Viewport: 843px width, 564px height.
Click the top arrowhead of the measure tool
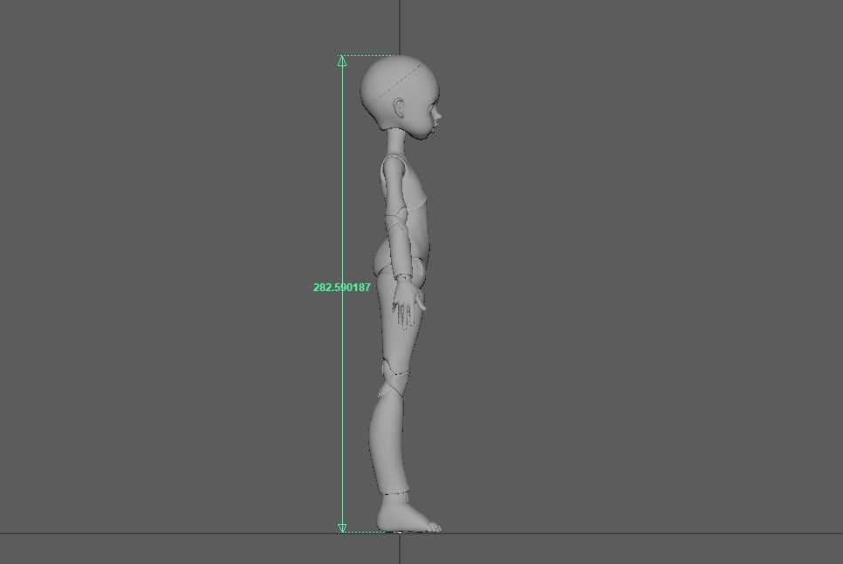342,60
